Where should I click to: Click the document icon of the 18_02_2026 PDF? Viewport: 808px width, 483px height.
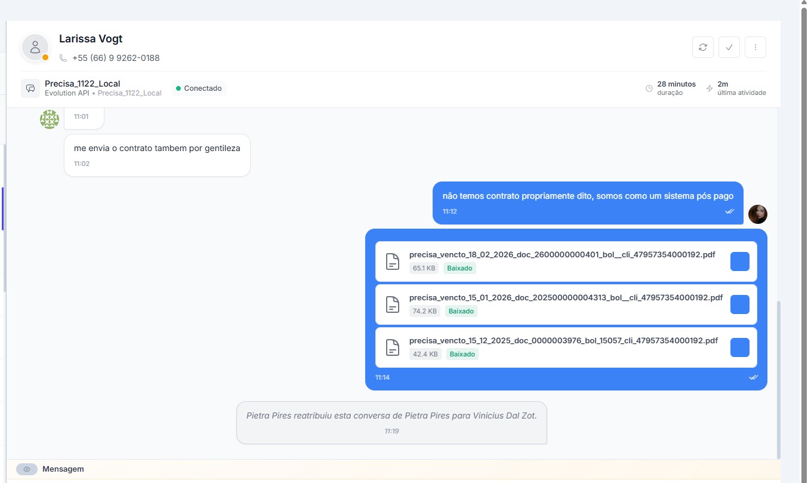[392, 262]
